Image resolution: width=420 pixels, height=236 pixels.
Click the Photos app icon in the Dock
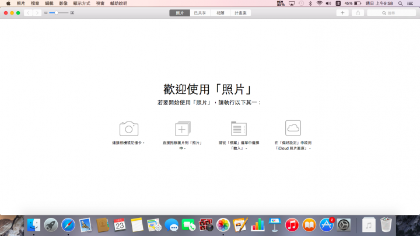coord(223,225)
